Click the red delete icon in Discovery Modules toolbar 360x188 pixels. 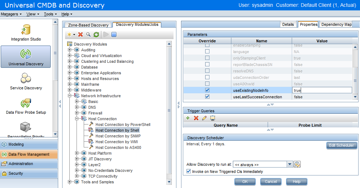(x=80, y=34)
